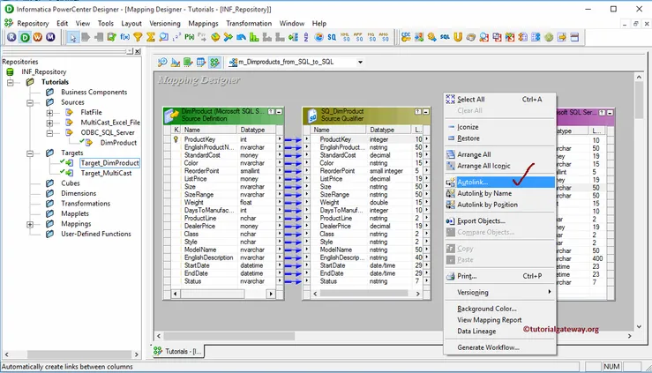The height and width of the screenshot is (373, 652).
Task: Open the Versioning menu in menu bar
Action: pyautogui.click(x=165, y=23)
